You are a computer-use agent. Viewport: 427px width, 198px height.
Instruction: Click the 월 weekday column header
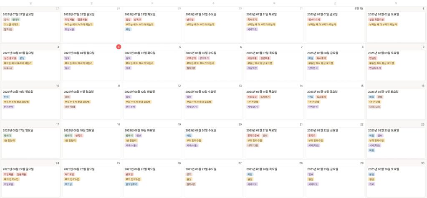91,3
